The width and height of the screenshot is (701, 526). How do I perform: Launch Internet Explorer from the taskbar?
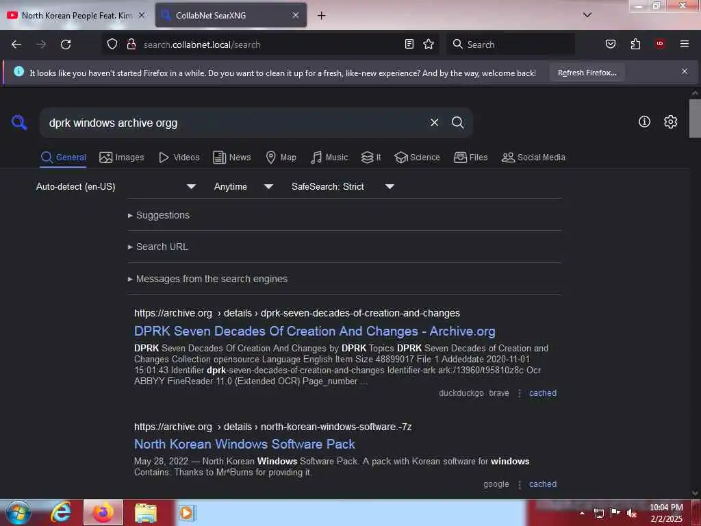pyautogui.click(x=61, y=512)
